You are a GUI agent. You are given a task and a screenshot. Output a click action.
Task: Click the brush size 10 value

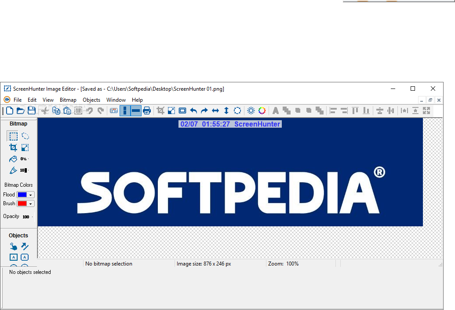point(23,170)
